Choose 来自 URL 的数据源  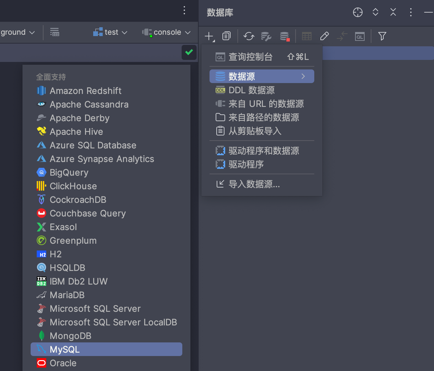pyautogui.click(x=262, y=104)
